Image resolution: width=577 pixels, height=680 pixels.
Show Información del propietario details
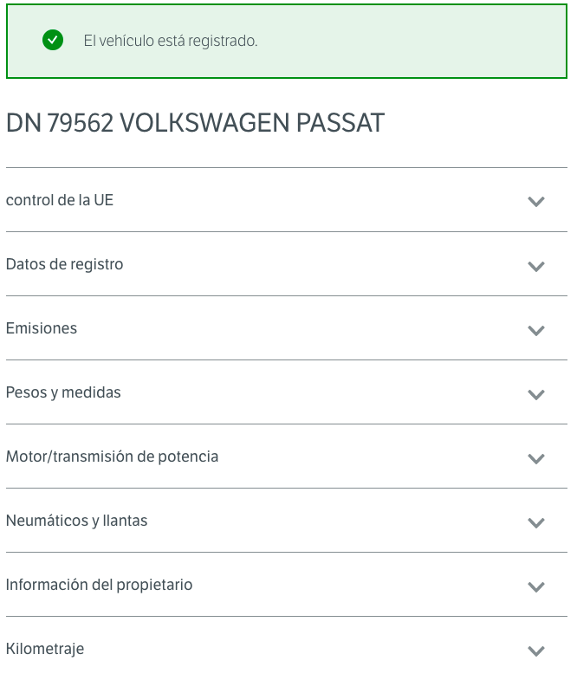coord(286,585)
